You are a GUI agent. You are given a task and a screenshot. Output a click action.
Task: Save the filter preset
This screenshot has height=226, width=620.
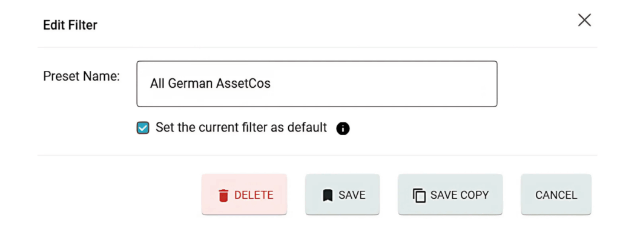point(342,194)
